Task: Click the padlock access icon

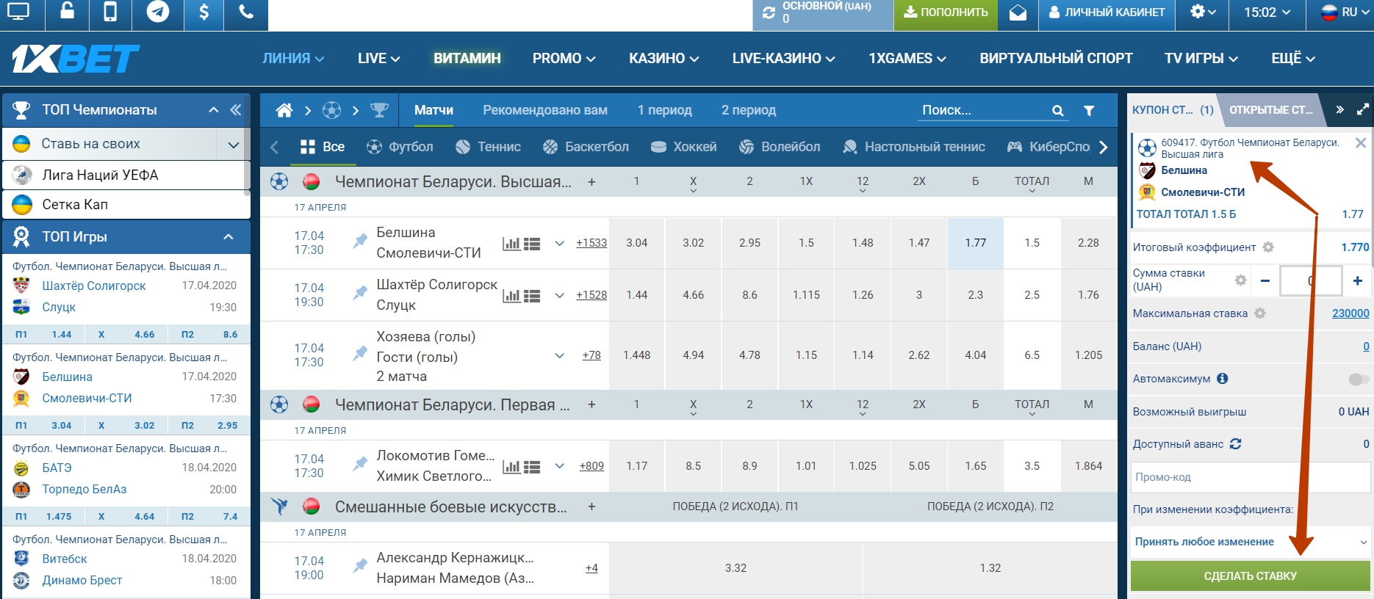Action: 67,11
